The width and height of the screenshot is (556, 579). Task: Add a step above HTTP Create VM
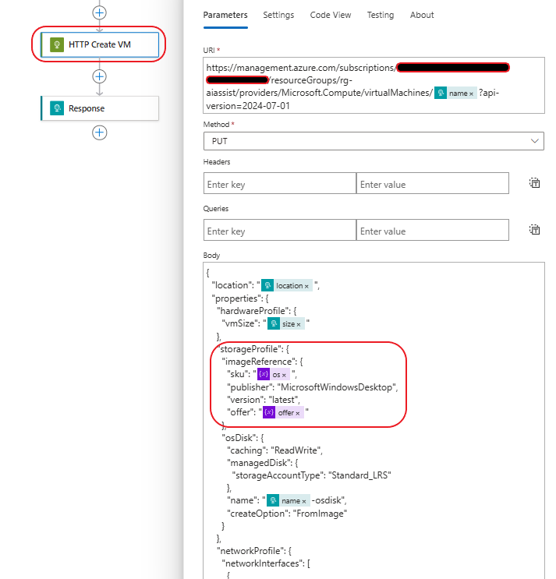[x=99, y=12]
